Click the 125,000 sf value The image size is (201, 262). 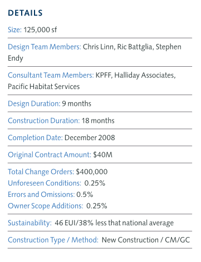coord(40,29)
